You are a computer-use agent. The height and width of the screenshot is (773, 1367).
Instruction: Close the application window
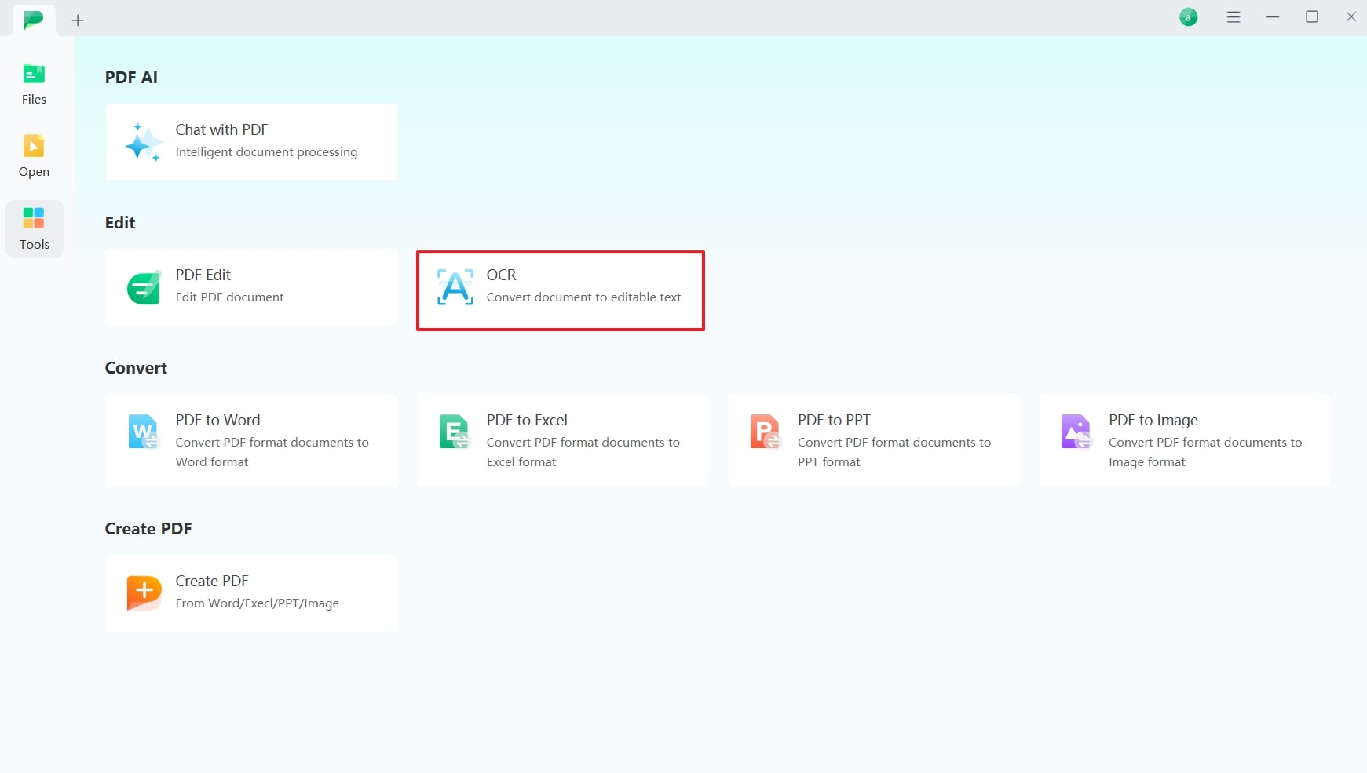[1351, 17]
